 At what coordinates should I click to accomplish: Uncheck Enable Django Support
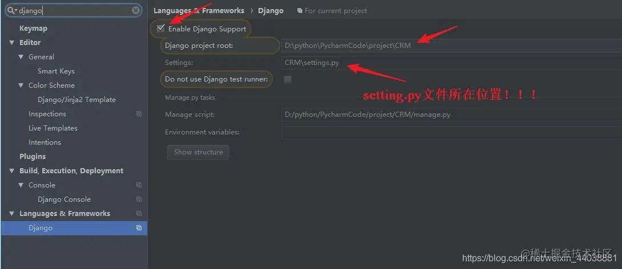point(161,28)
